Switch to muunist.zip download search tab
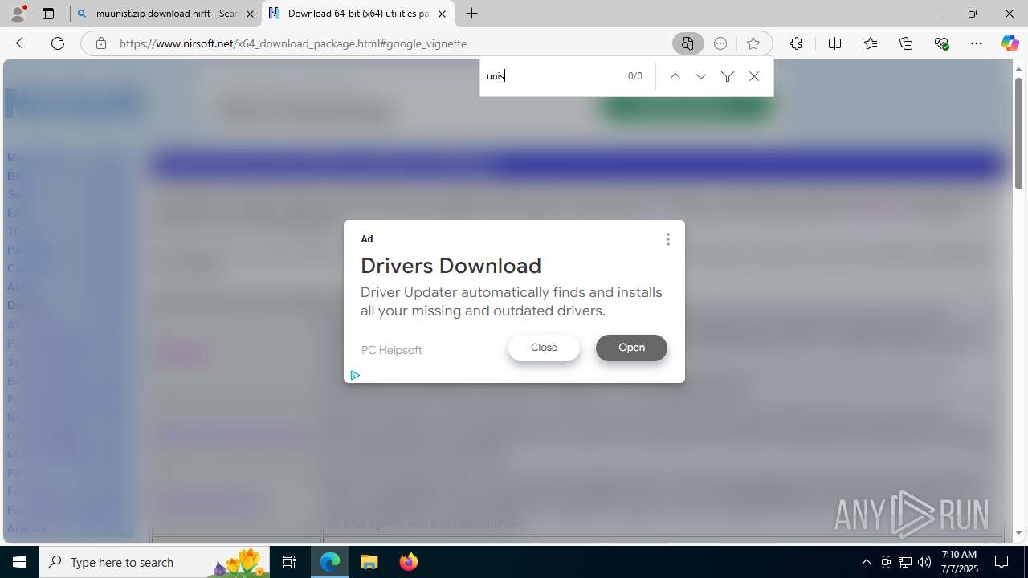Screen dimensions: 1028x578 [x=166, y=14]
